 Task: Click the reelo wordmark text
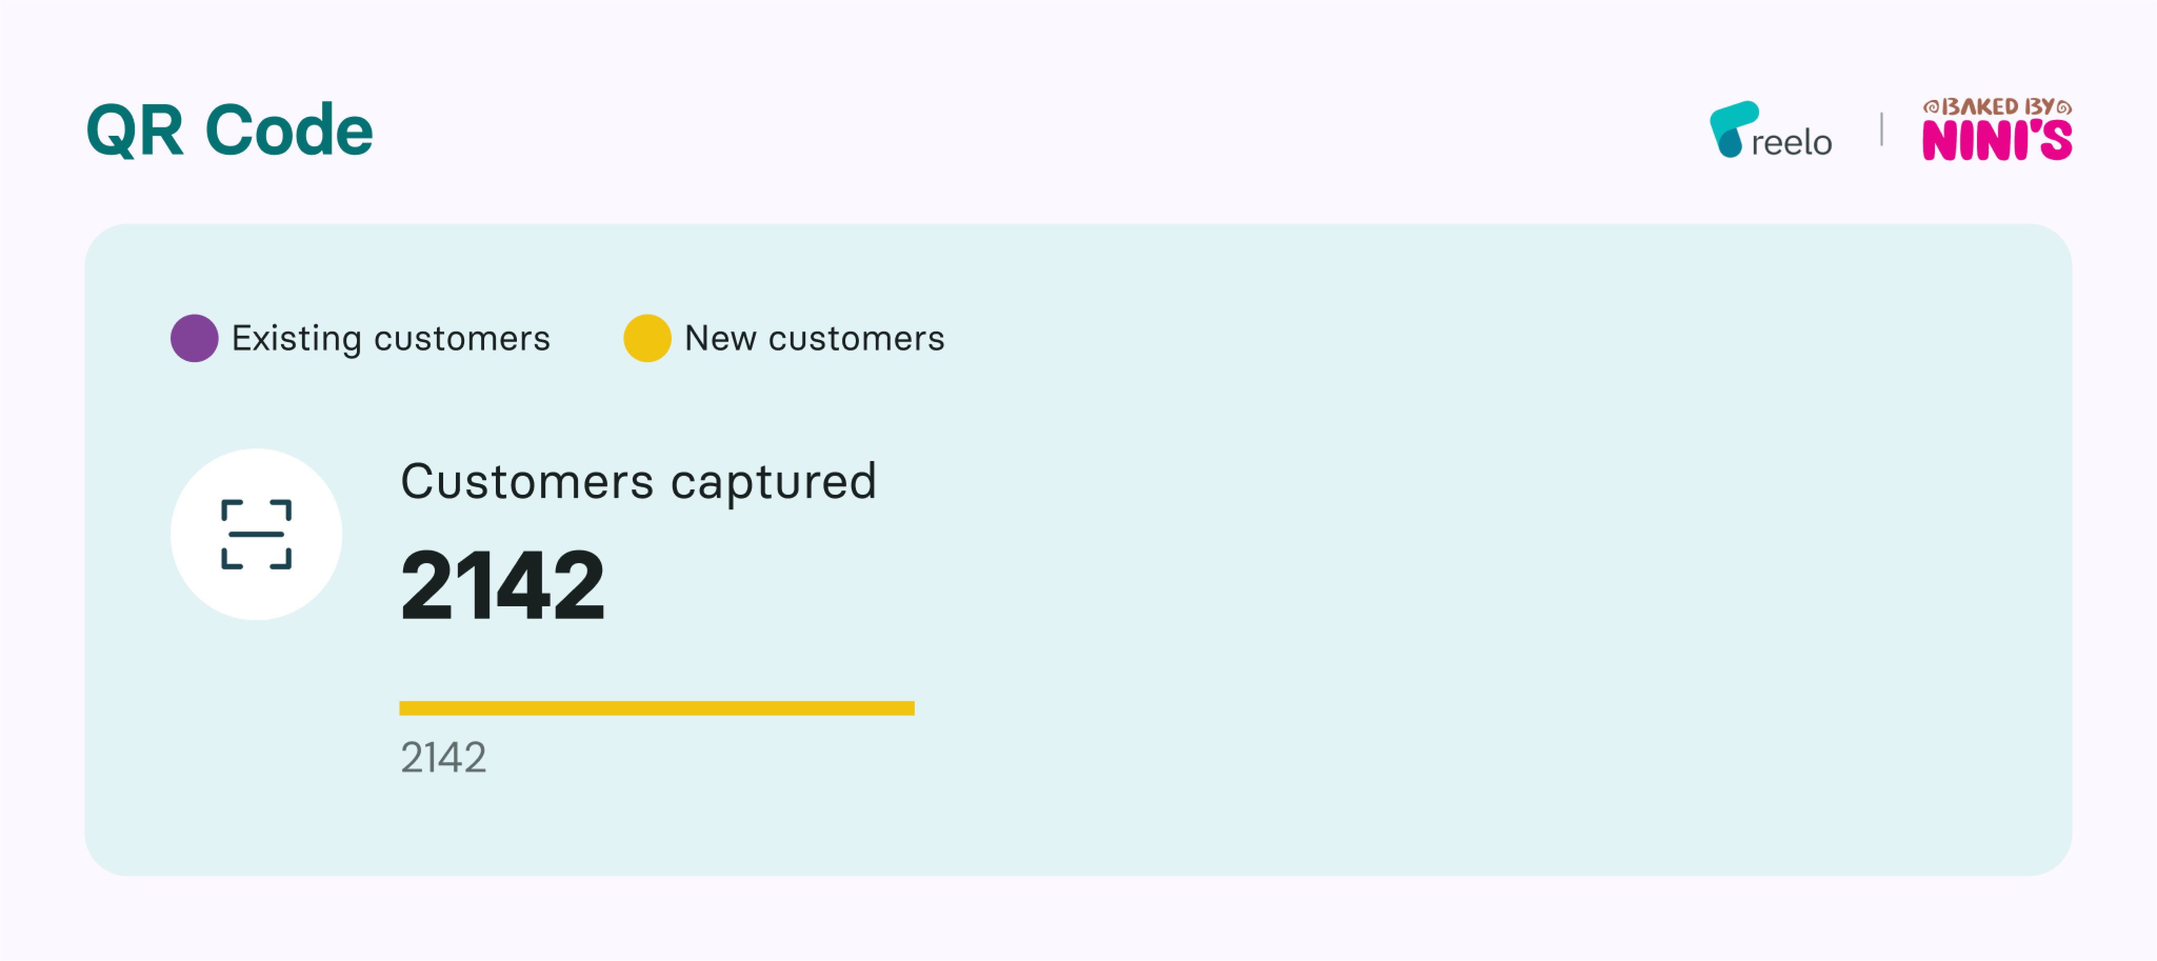(1792, 142)
